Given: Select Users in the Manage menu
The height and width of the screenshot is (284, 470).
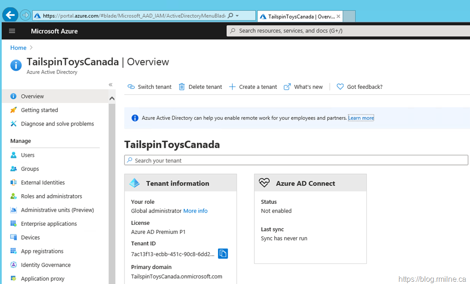Looking at the screenshot, I should click(x=28, y=155).
